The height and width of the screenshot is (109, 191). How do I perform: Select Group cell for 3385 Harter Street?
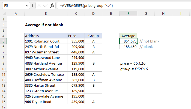93,85
